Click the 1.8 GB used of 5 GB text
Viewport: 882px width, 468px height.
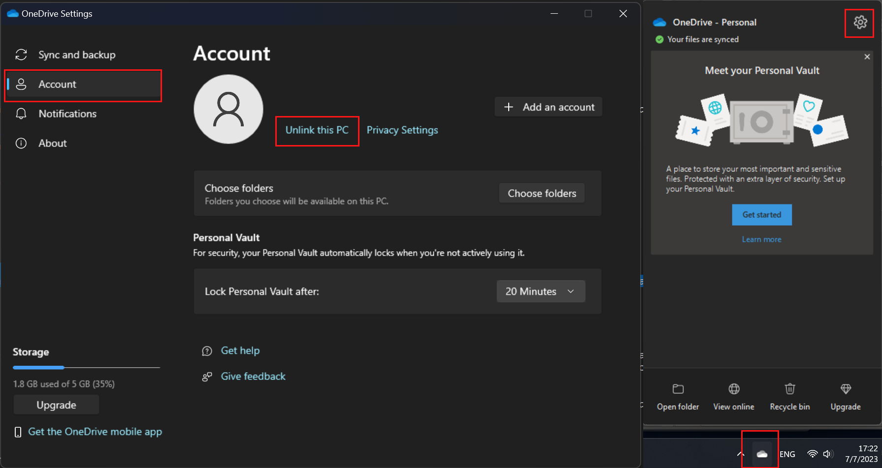(64, 384)
